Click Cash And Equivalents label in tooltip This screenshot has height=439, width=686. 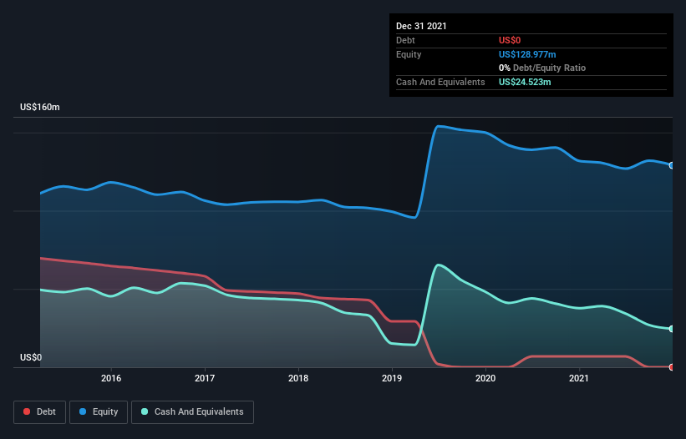click(440, 82)
